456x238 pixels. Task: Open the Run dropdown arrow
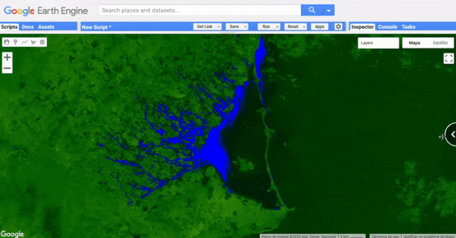[278, 27]
